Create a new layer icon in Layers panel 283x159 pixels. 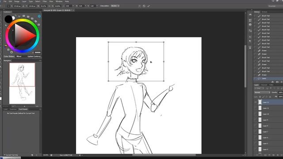278,155
